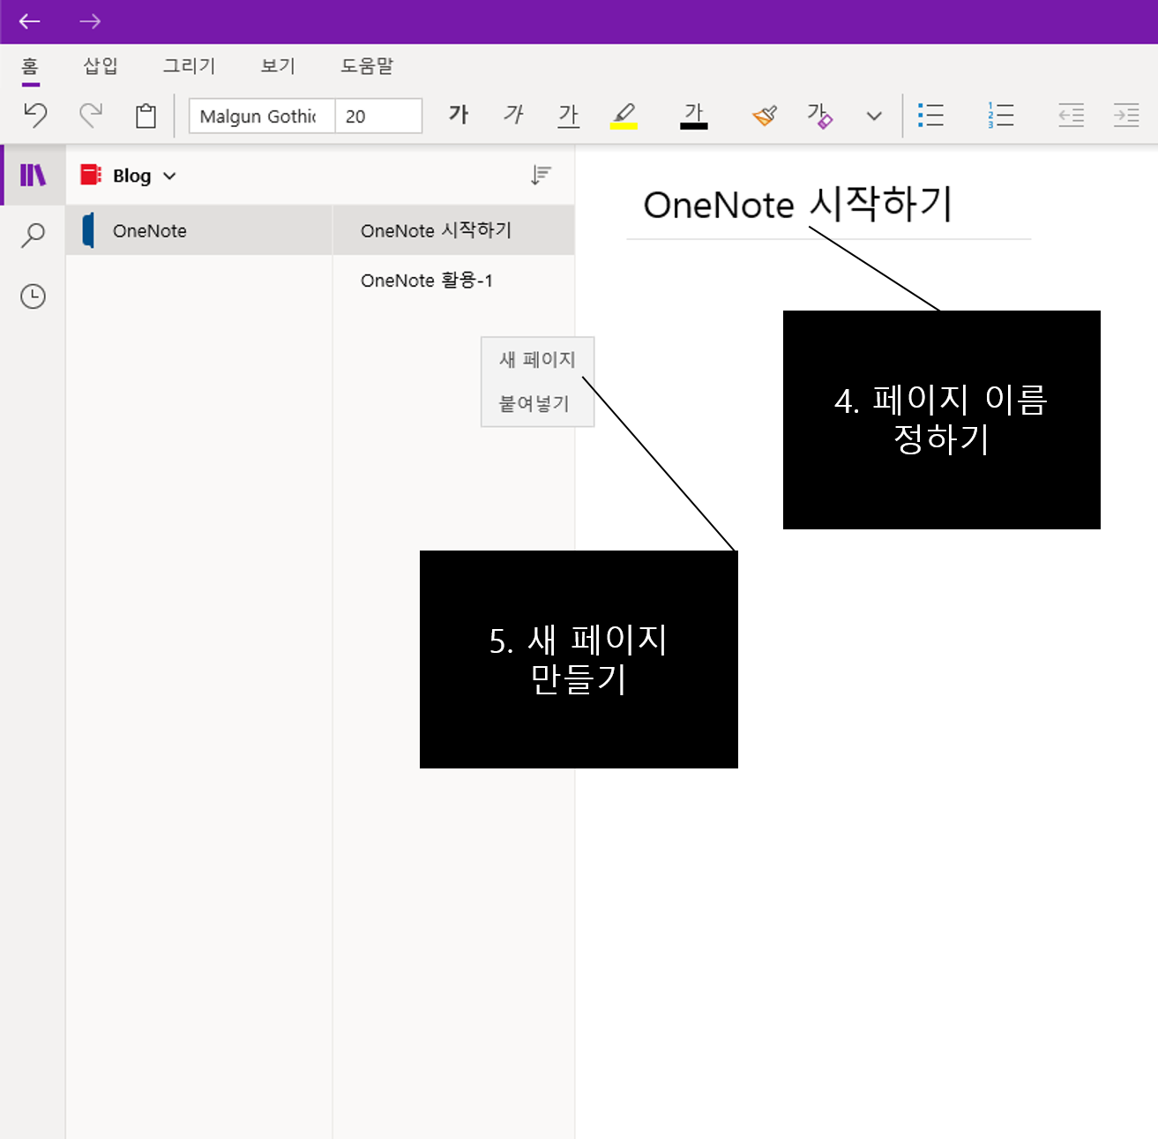
Task: Expand more font formatting options chevron
Action: click(x=874, y=116)
